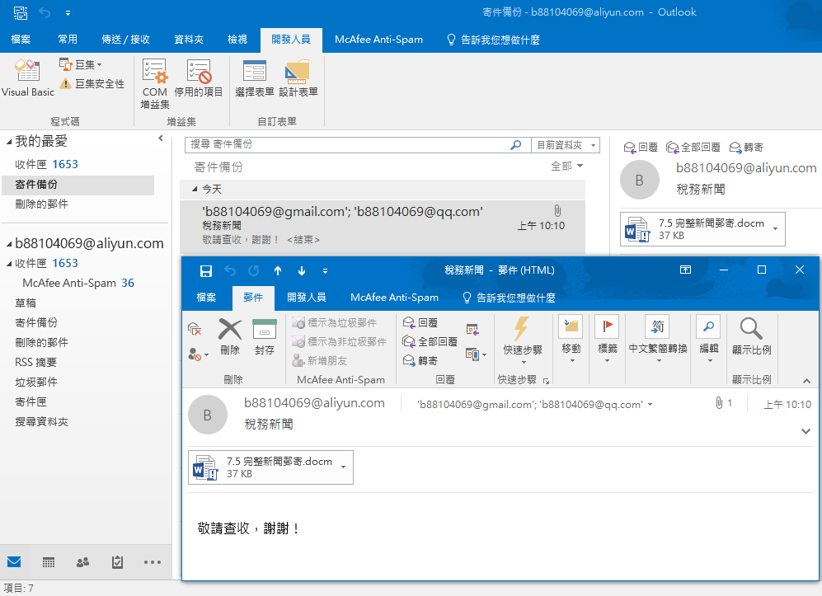
Task: Click the 標籤 flag icon
Action: (x=607, y=327)
